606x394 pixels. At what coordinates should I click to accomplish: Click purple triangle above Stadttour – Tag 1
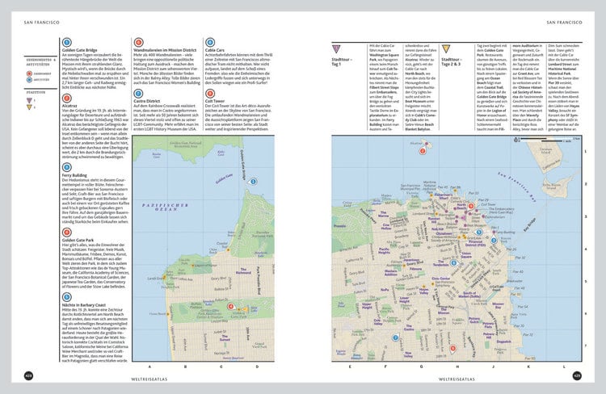336,48
